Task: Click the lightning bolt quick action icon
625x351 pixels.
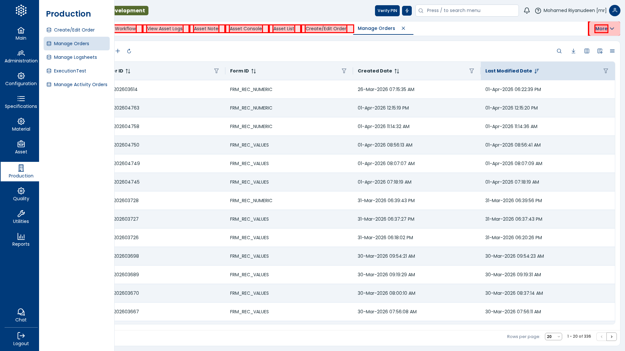Action: [x=407, y=10]
